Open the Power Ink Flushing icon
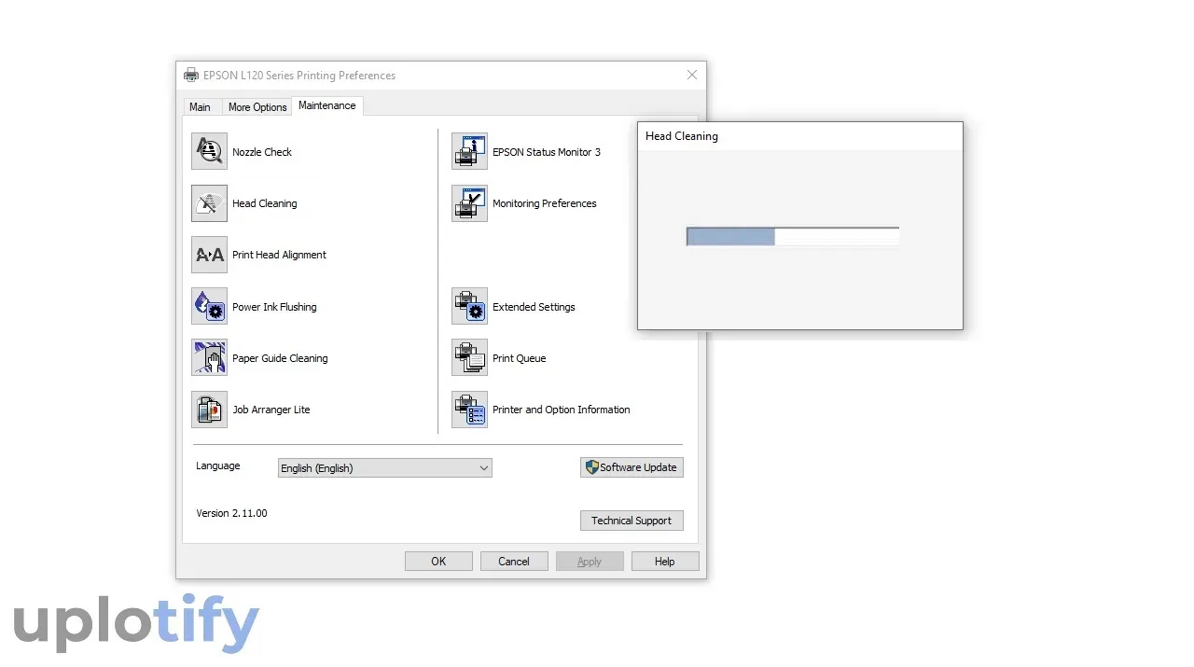The height and width of the screenshot is (667, 1194). [x=209, y=306]
